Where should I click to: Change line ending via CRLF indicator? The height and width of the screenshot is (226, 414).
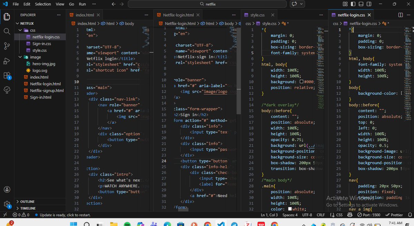[x=321, y=215]
